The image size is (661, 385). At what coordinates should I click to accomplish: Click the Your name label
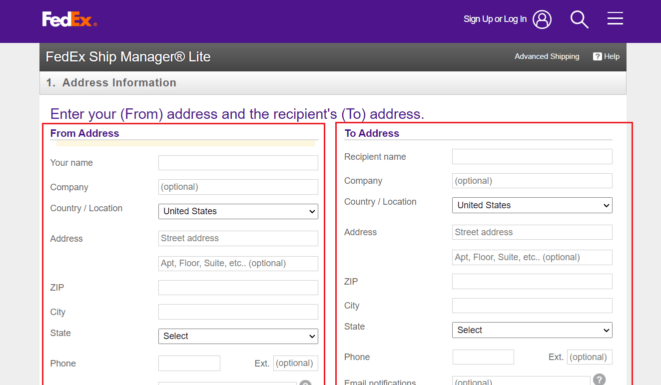tap(71, 163)
